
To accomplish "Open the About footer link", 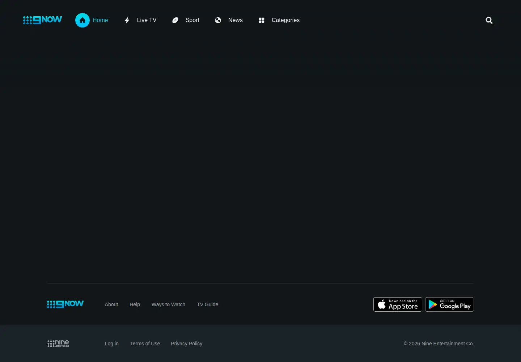I will coord(111,304).
